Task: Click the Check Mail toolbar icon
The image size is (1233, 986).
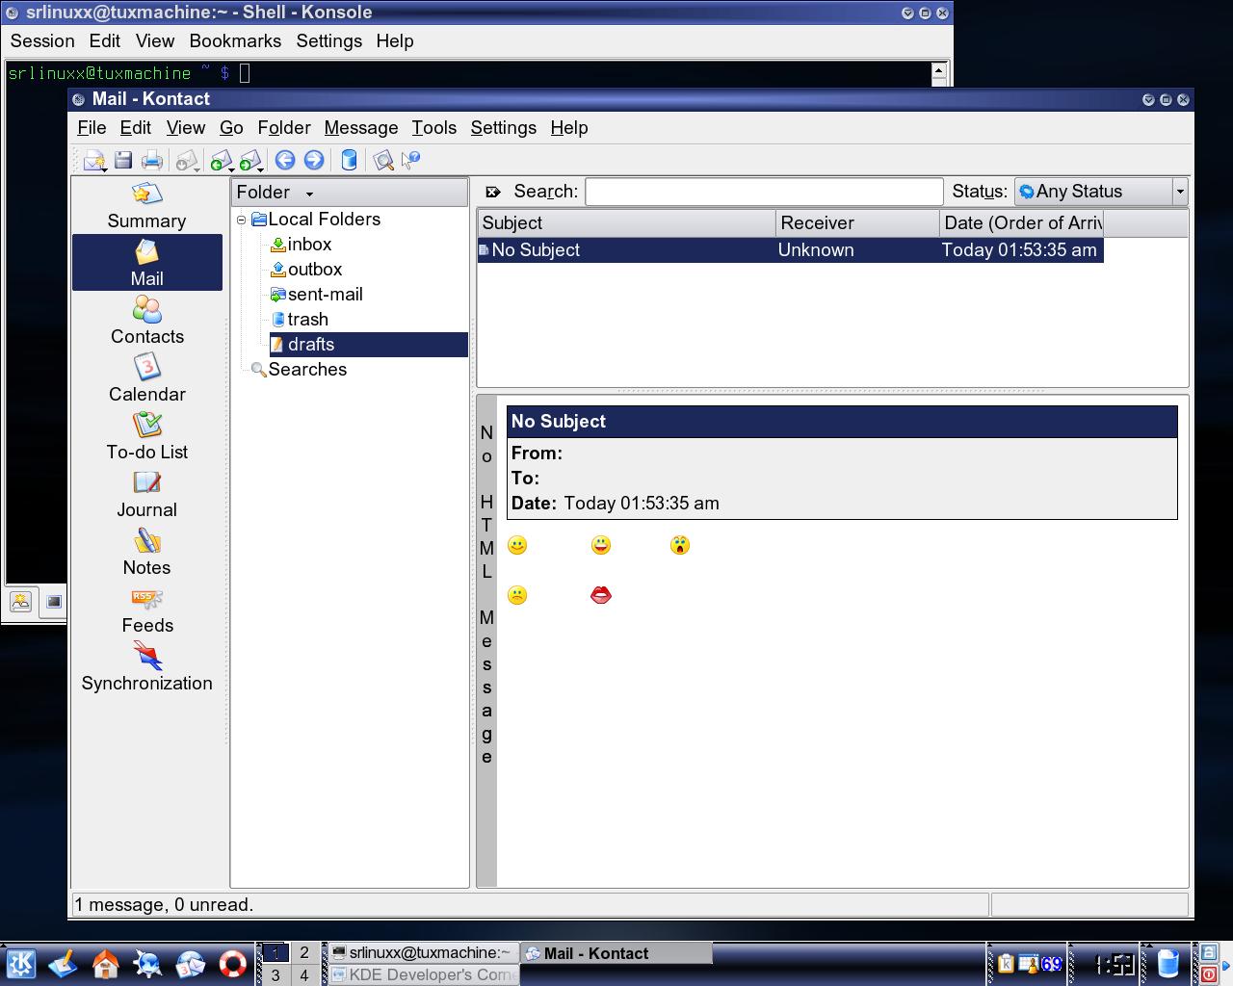Action: click(x=186, y=160)
